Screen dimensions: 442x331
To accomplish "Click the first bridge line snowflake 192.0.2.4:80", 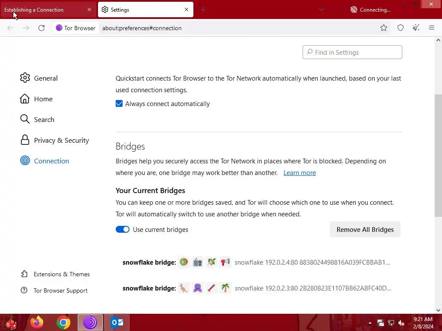I will click(x=313, y=262).
